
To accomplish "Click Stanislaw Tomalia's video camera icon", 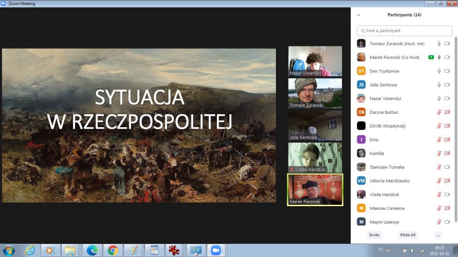I will pyautogui.click(x=447, y=167).
